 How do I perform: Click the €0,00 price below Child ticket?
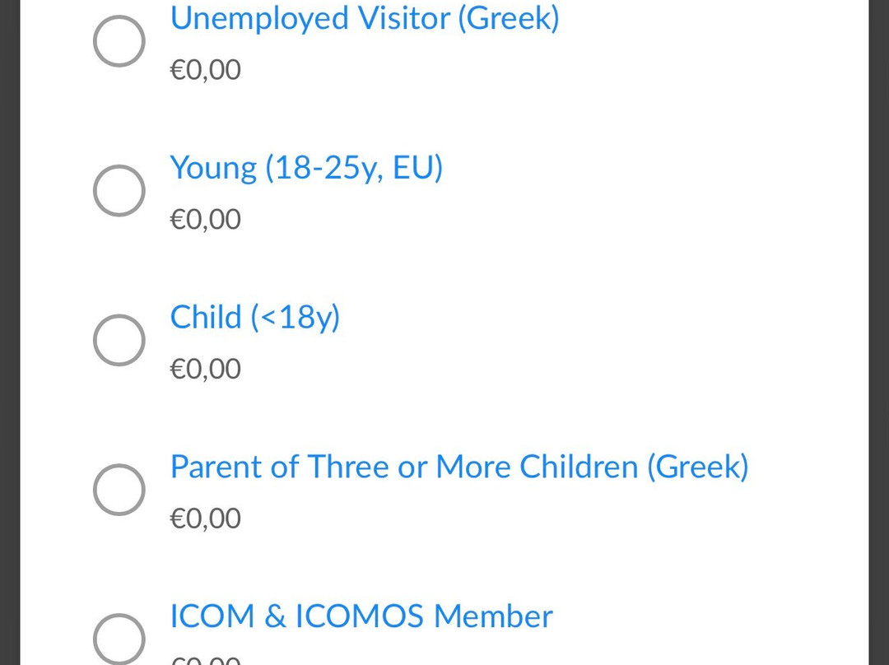coord(205,369)
